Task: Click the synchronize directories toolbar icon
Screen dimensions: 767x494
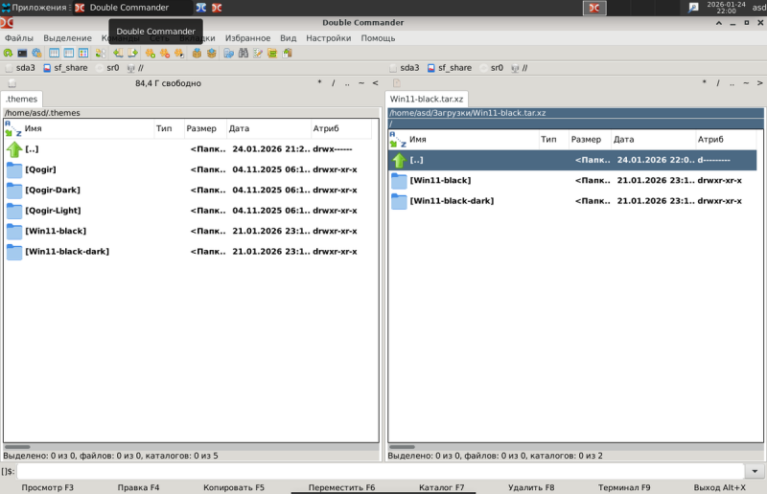Action: (x=272, y=54)
